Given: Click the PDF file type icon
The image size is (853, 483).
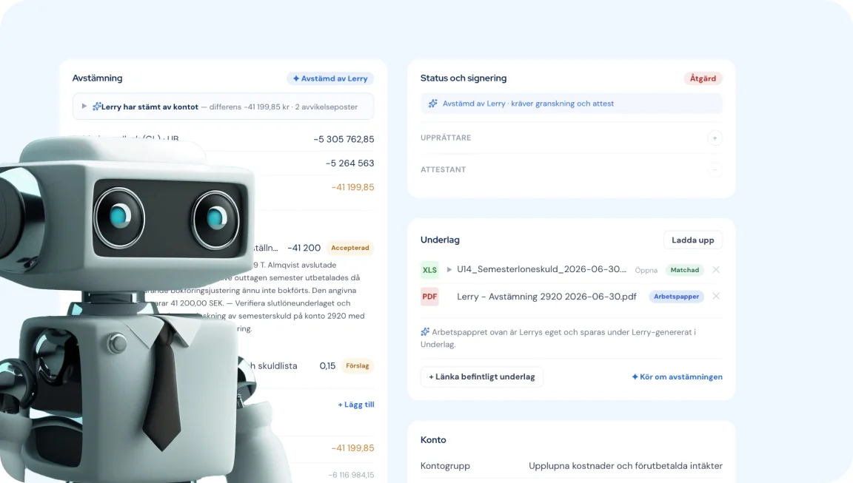Looking at the screenshot, I should (x=429, y=297).
